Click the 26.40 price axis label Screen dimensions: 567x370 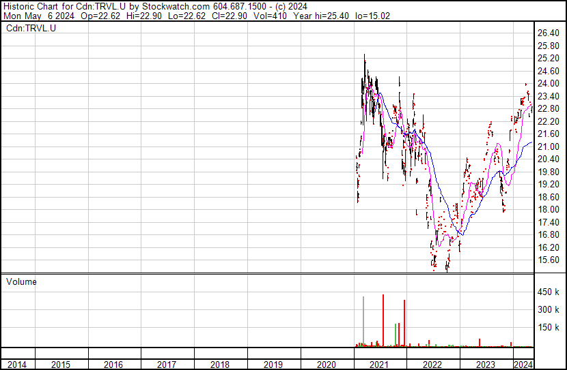[x=548, y=33]
